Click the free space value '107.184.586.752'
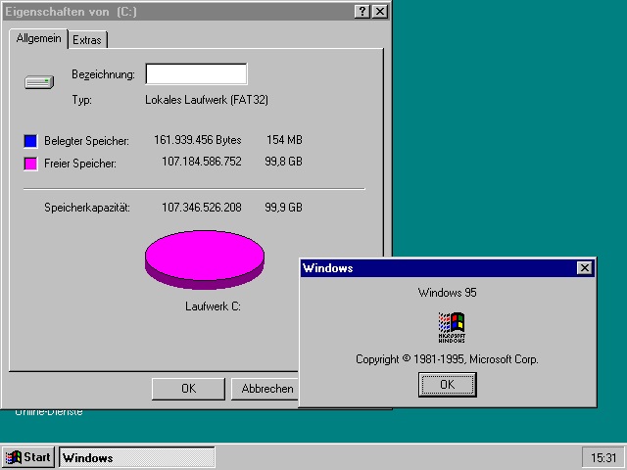627x470 pixels. coord(202,162)
